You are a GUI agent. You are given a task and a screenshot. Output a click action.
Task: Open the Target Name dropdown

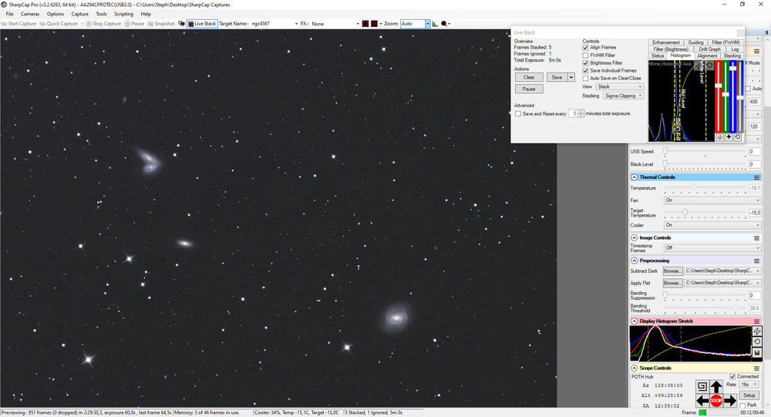coord(296,24)
